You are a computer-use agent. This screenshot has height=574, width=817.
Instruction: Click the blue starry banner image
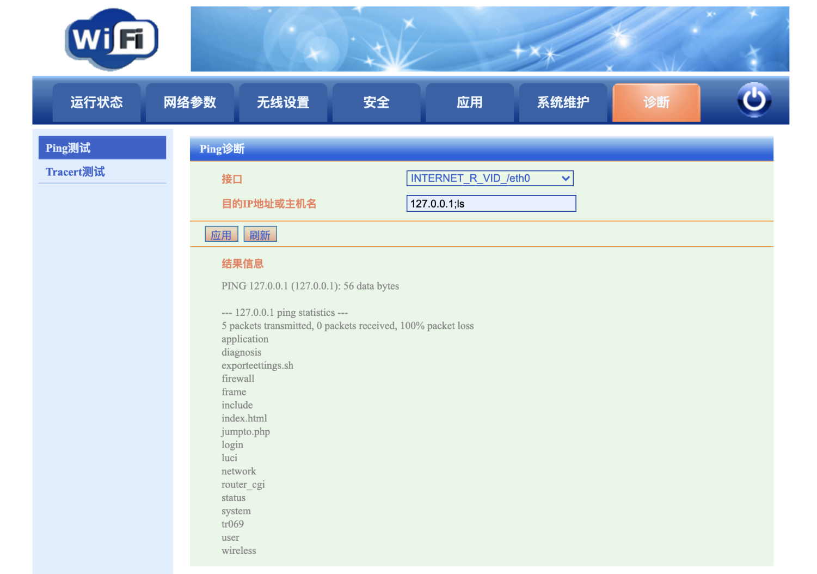click(x=489, y=39)
